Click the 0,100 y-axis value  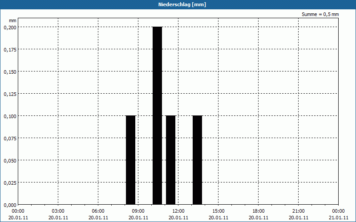(10, 116)
